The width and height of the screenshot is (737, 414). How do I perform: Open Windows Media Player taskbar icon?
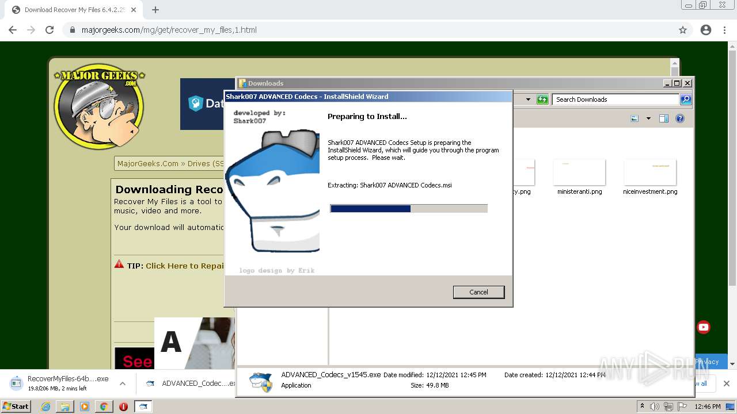(85, 407)
